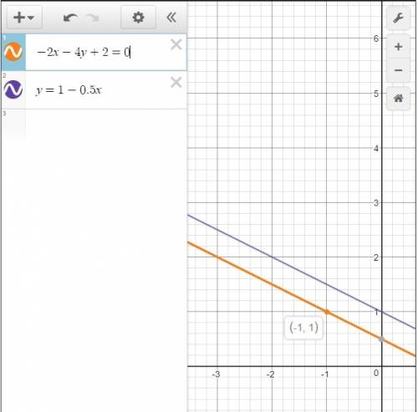418x412 pixels.
Task: Hide the orange line for expression 1
Action: point(13,52)
